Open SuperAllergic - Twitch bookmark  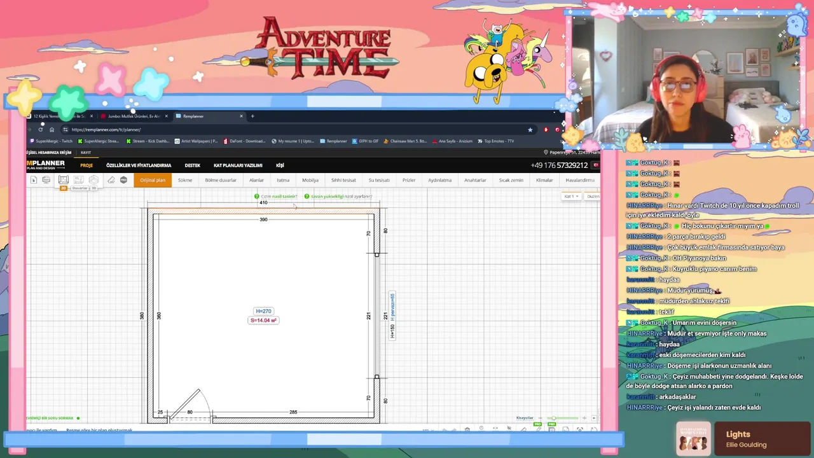(52, 141)
